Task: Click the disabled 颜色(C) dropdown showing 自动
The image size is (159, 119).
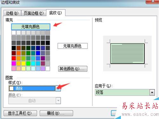Action: [x=35, y=101]
